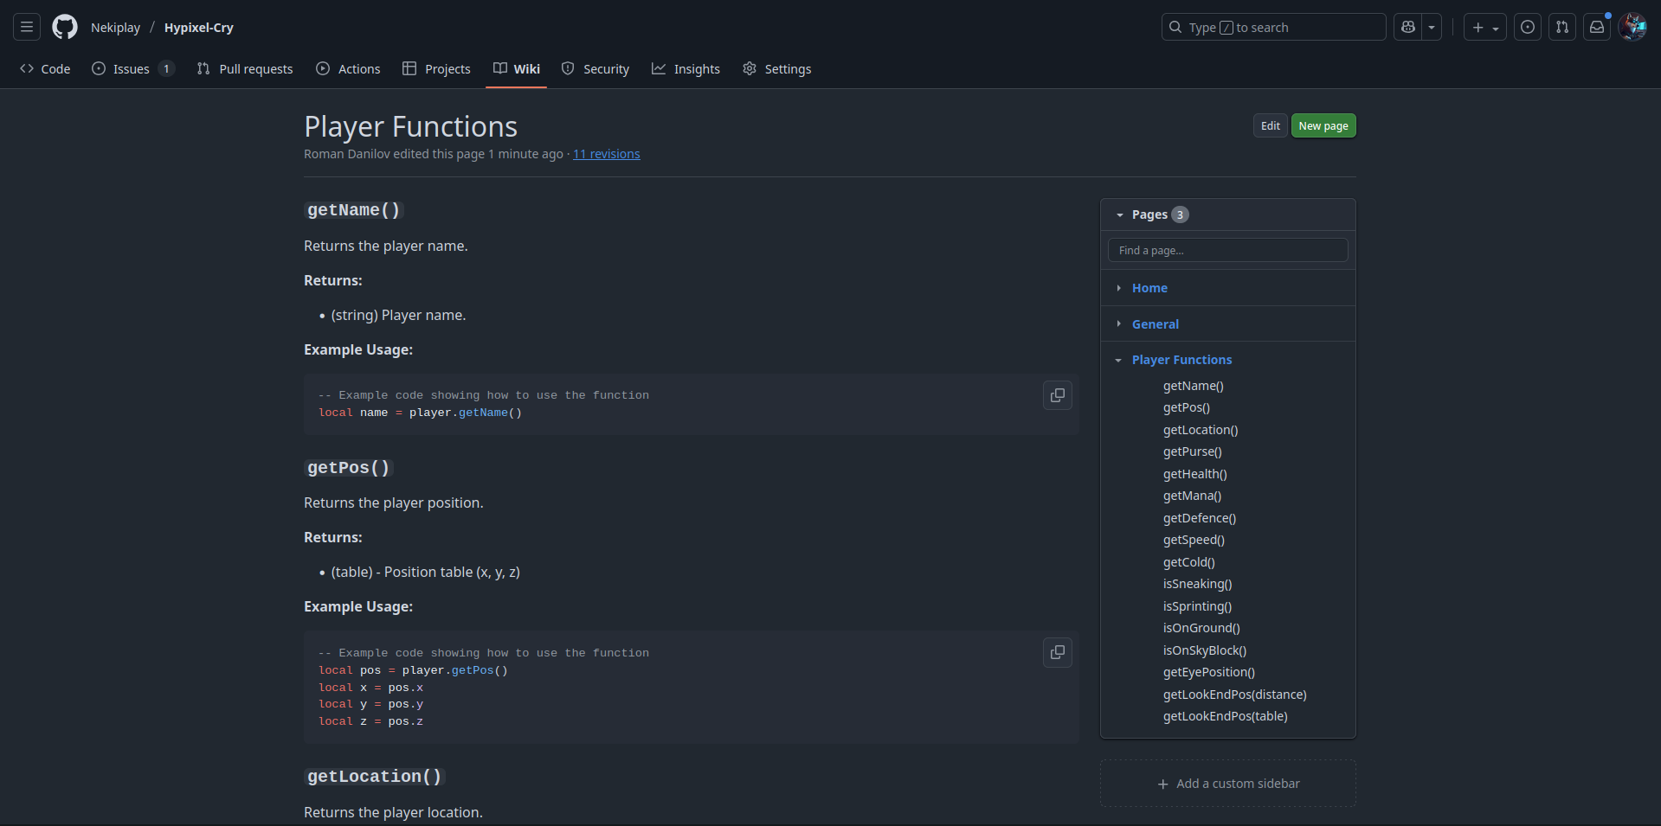Jump to getHealth() section
This screenshot has height=826, width=1661.
1194,474
